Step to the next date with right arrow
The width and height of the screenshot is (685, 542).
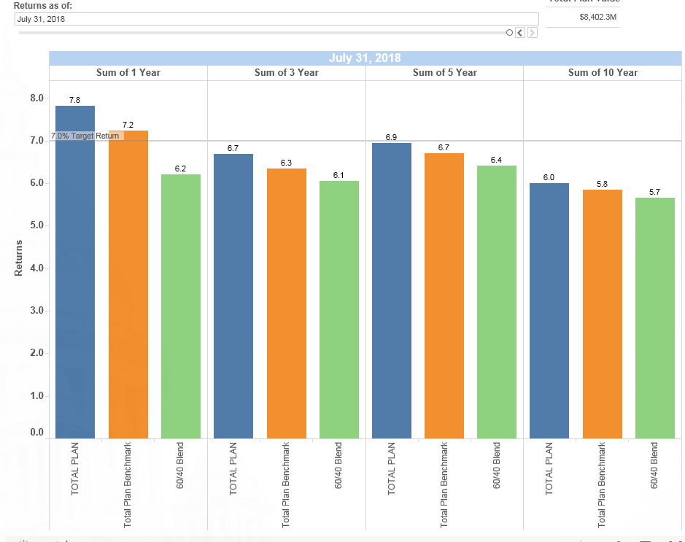532,33
